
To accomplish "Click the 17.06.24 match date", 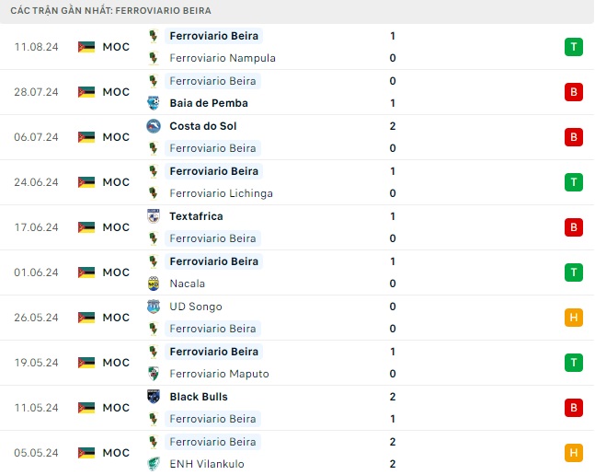I will (37, 227).
